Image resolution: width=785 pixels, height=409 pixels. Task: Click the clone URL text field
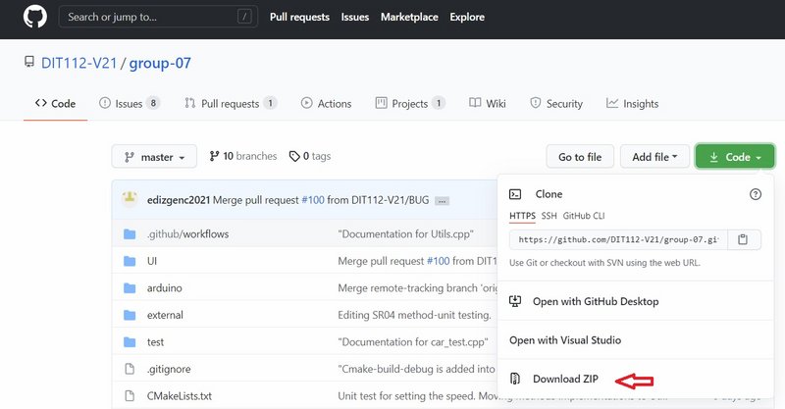pos(618,239)
